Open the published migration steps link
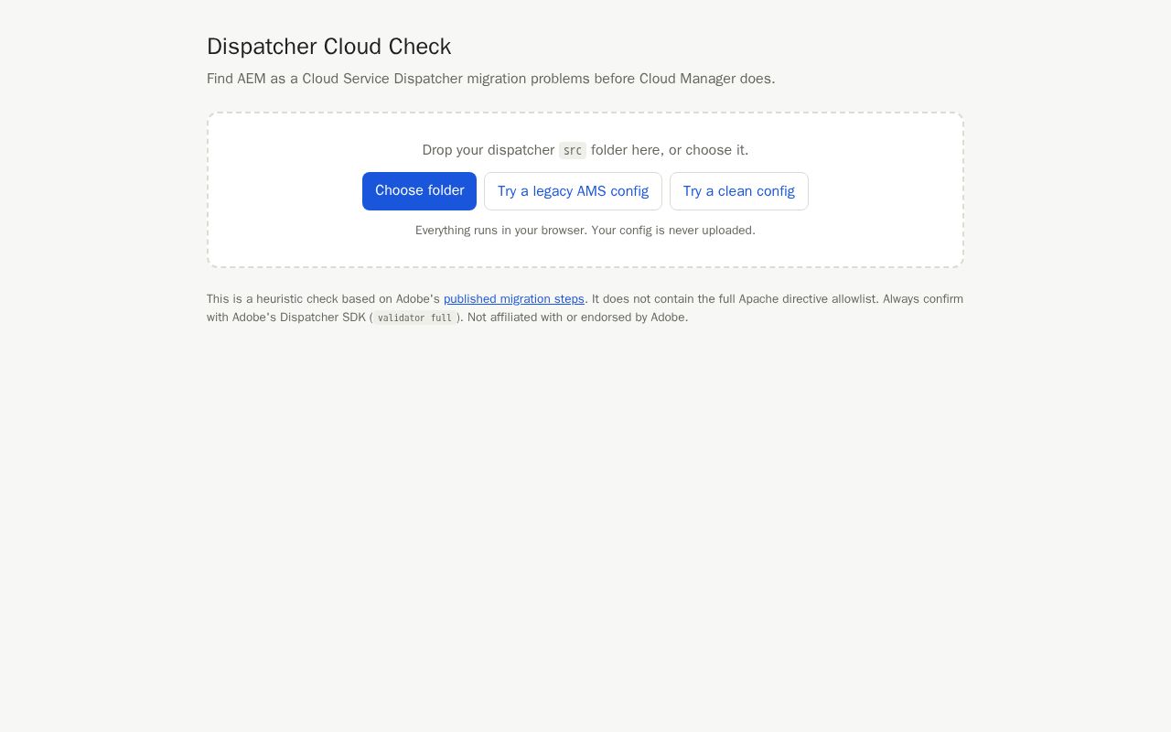Viewport: 1171px width, 732px height. click(514, 299)
